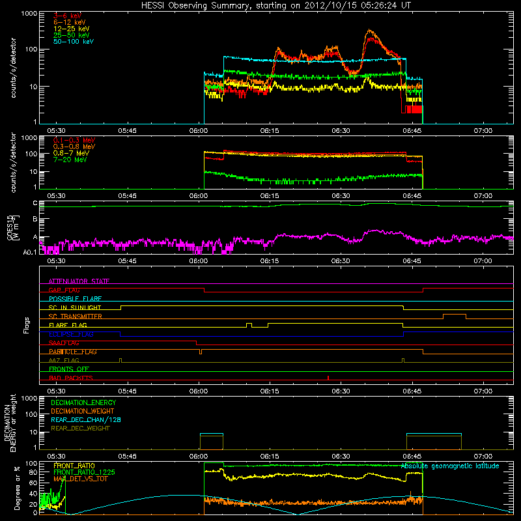Select the DECIMATION_ENERGY legend label
Screen dimensions: 521x521
click(x=83, y=402)
